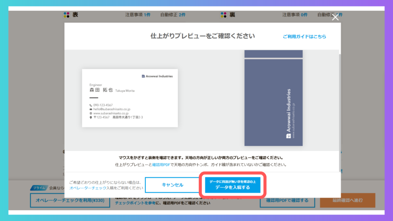Follow the オペレーターチェック link in the dialog
Screen dimensions: 393x221
[x=88, y=188]
